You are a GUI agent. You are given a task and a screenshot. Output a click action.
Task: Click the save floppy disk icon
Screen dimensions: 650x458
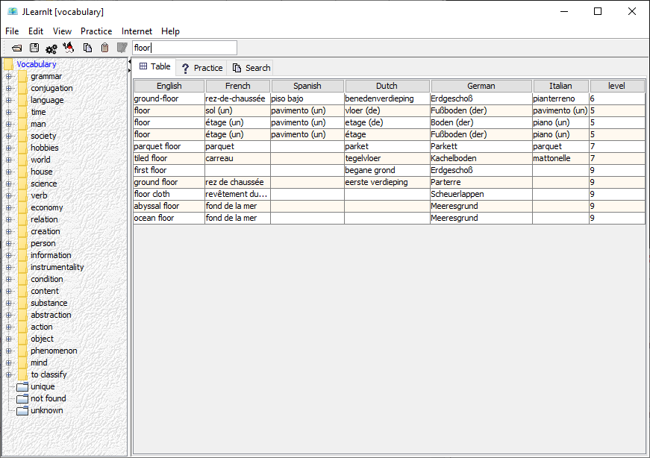(34, 48)
